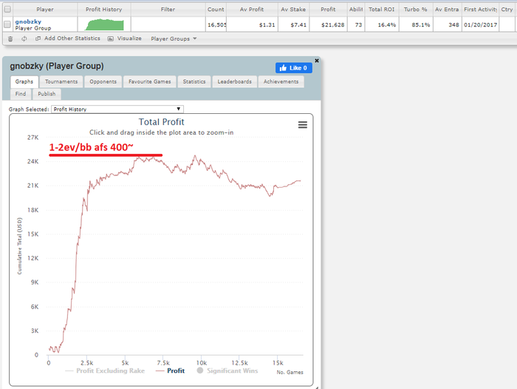
Task: Click the Filter cell for gnobzky
Action: click(168, 24)
